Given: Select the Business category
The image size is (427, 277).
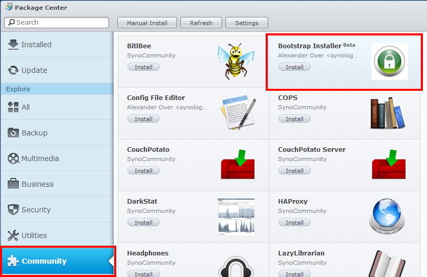Looking at the screenshot, I should tap(57, 184).
